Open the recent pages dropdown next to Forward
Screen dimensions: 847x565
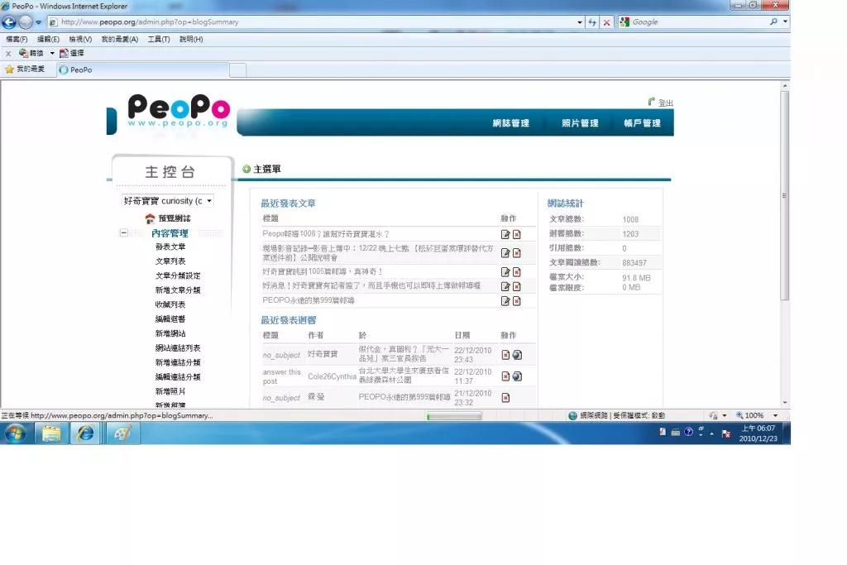(38, 22)
